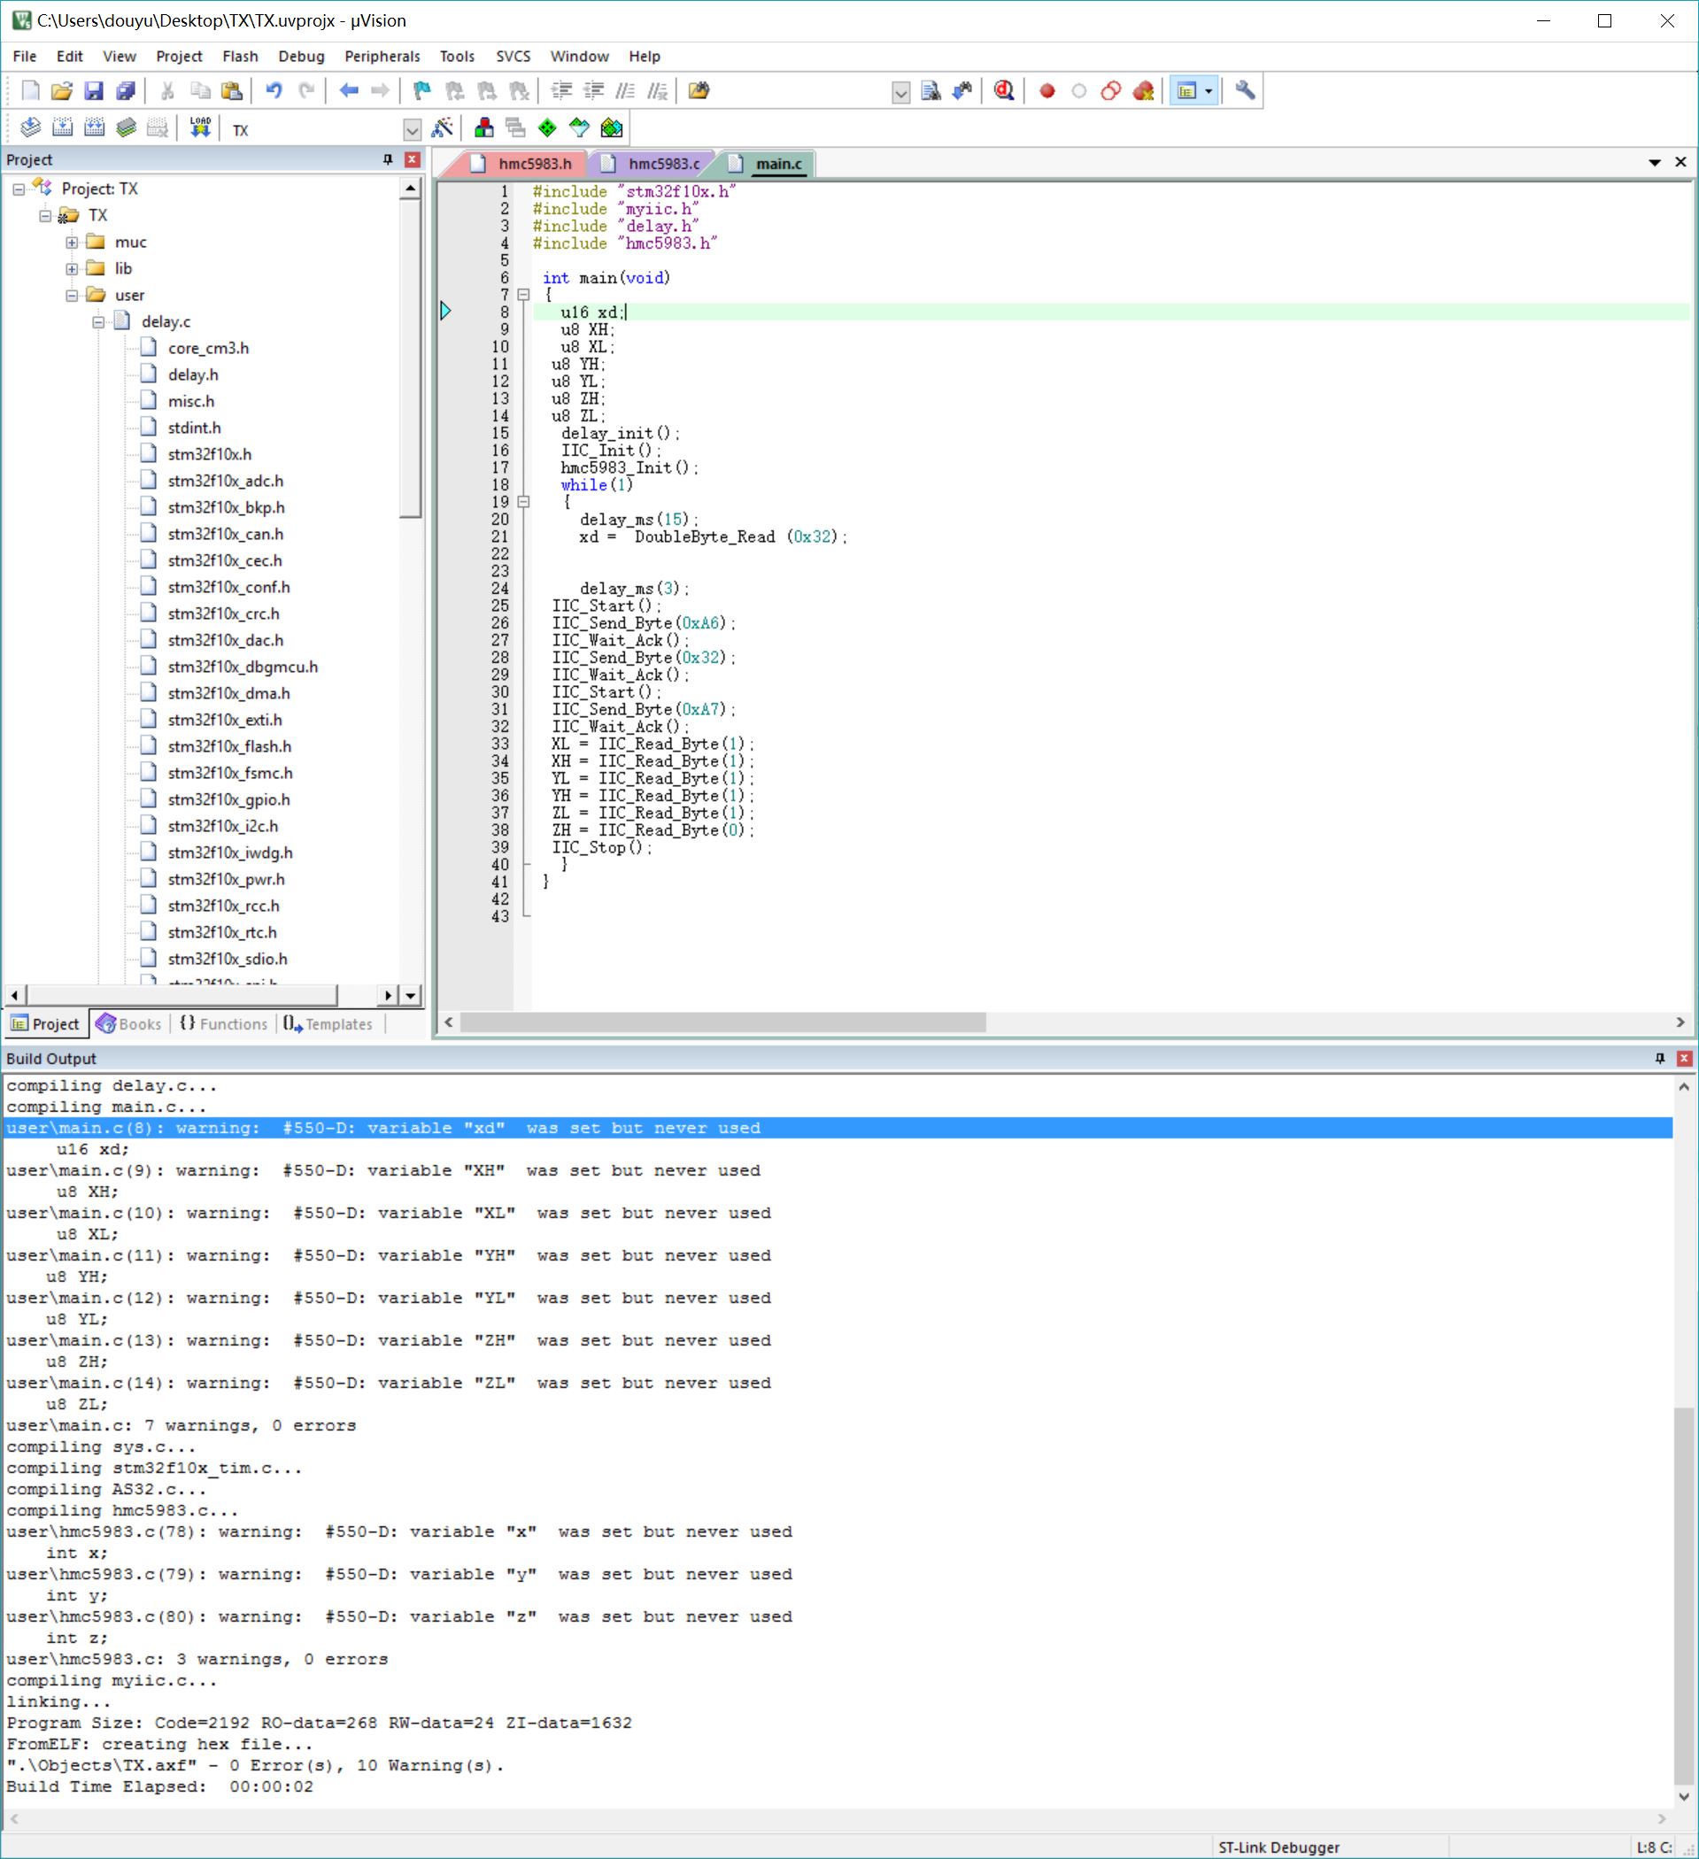This screenshot has height=1859, width=1699.
Task: Collapse while loop fold at line 19
Action: [523, 503]
